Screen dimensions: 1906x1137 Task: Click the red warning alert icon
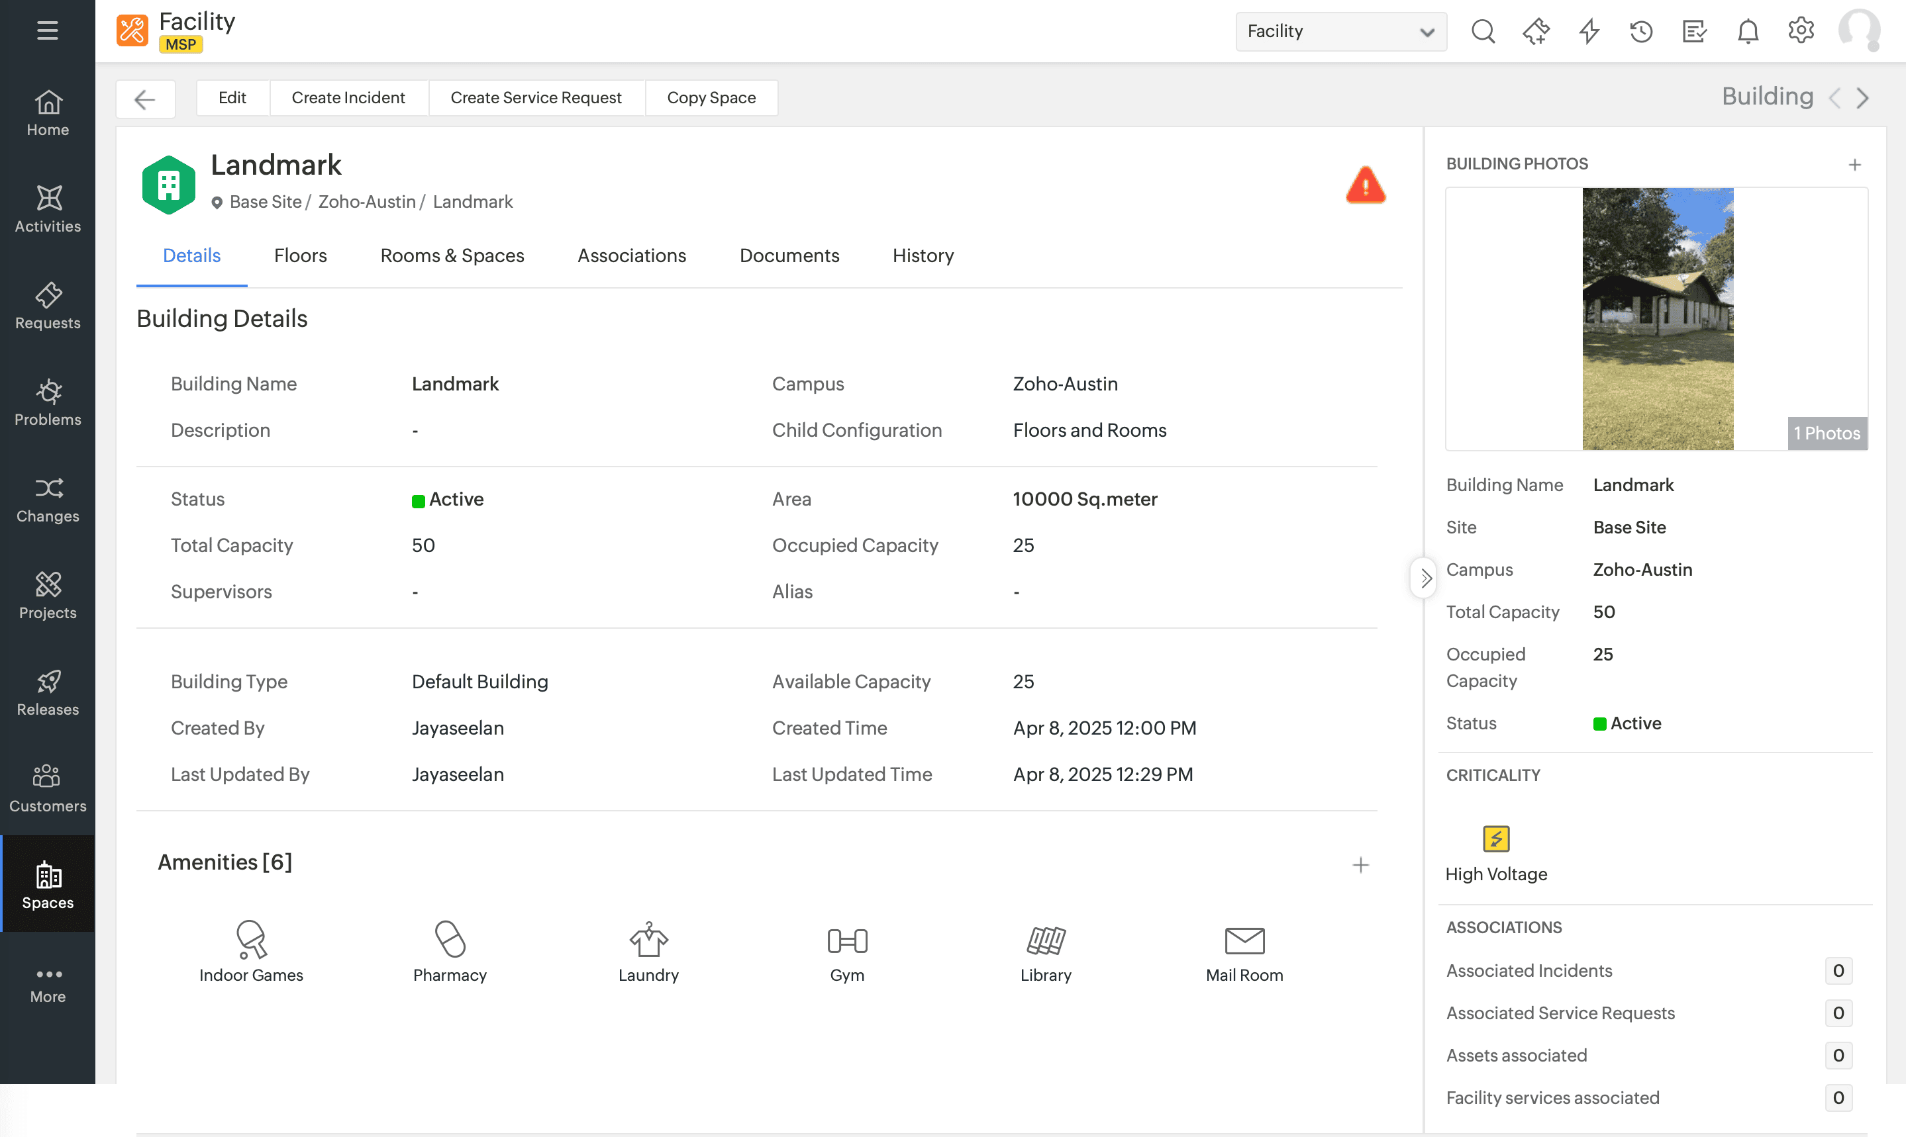click(x=1365, y=185)
